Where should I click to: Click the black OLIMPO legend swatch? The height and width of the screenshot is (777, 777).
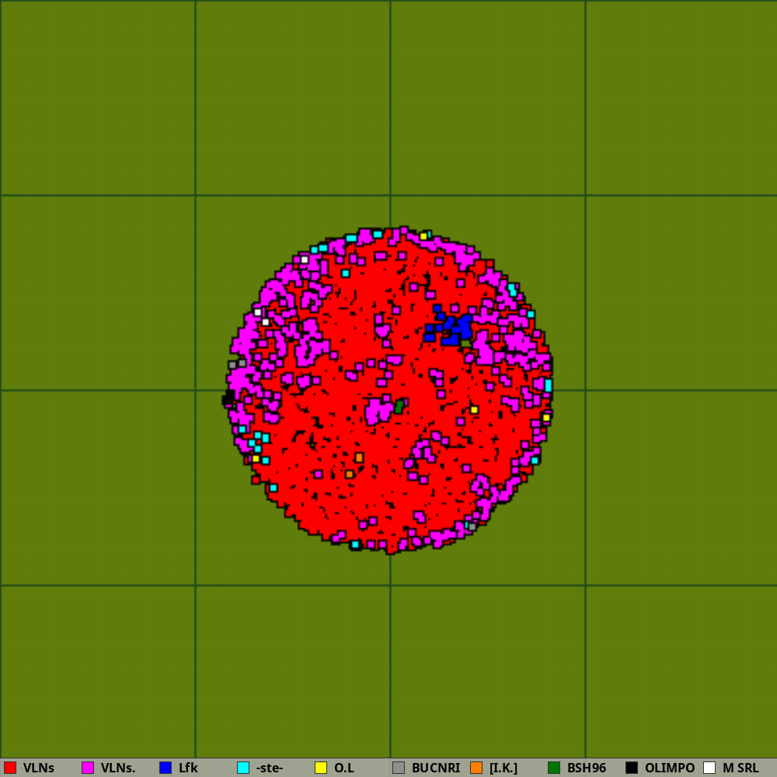(632, 768)
